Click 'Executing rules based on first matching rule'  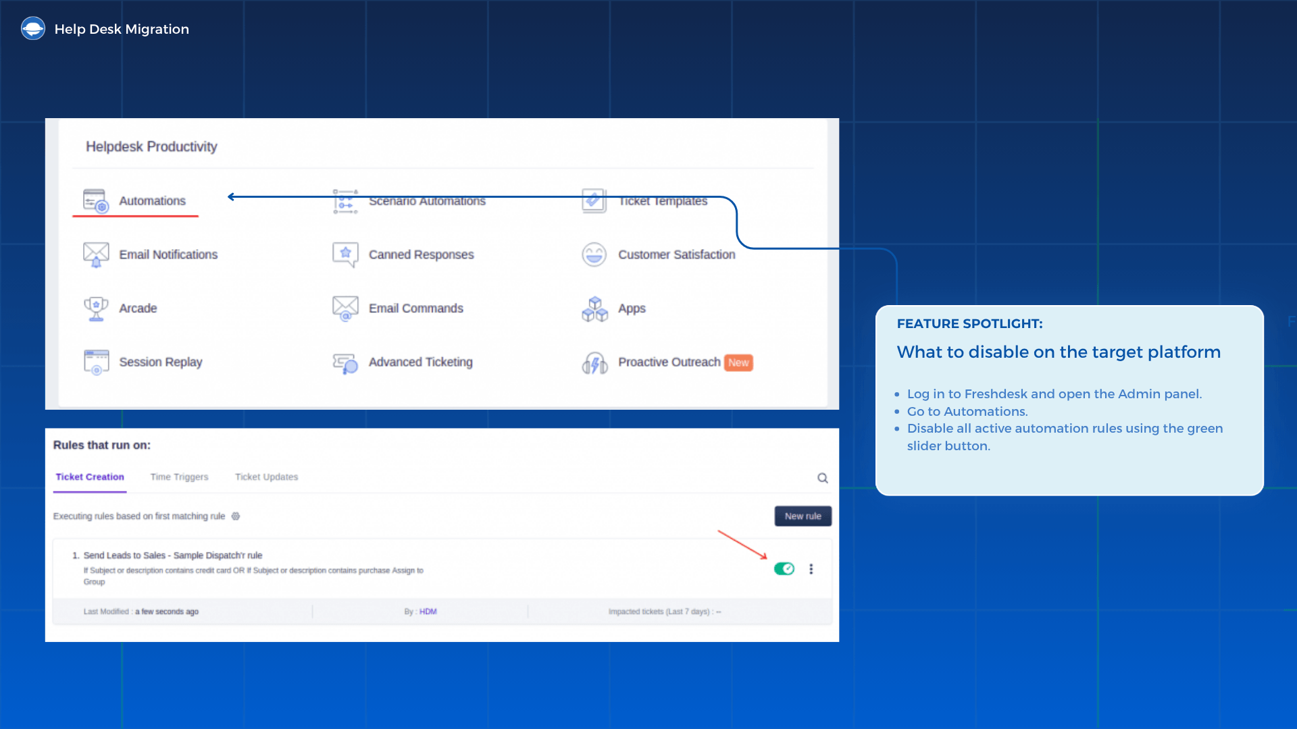(x=139, y=516)
